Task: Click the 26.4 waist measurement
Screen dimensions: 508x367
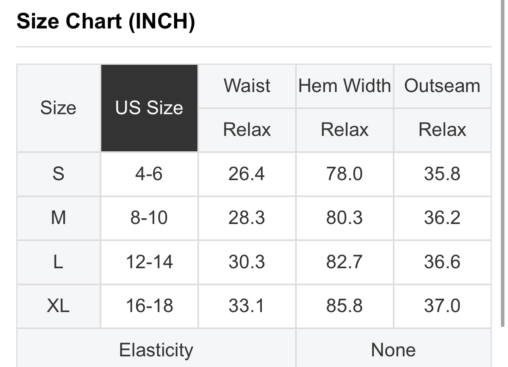Action: [x=247, y=174]
